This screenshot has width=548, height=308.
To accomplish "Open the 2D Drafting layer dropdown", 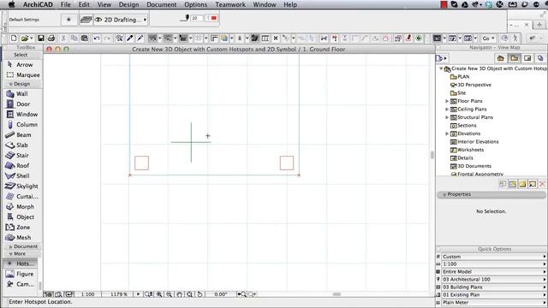I will [121, 20].
